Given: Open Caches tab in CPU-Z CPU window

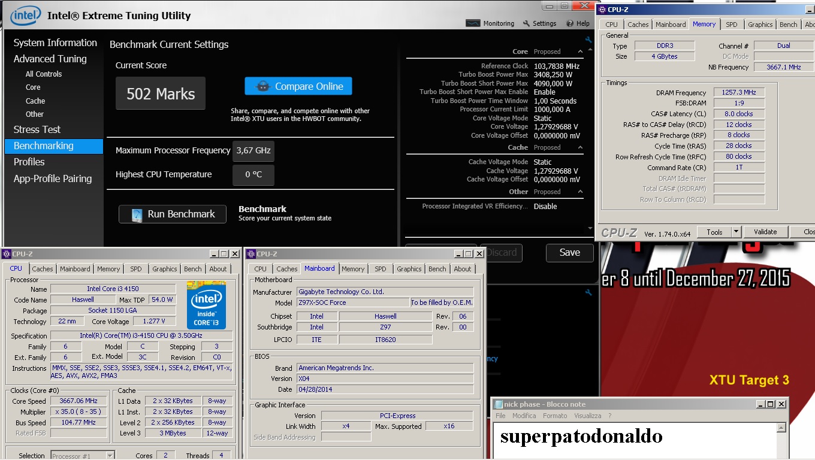Looking at the screenshot, I should point(43,269).
